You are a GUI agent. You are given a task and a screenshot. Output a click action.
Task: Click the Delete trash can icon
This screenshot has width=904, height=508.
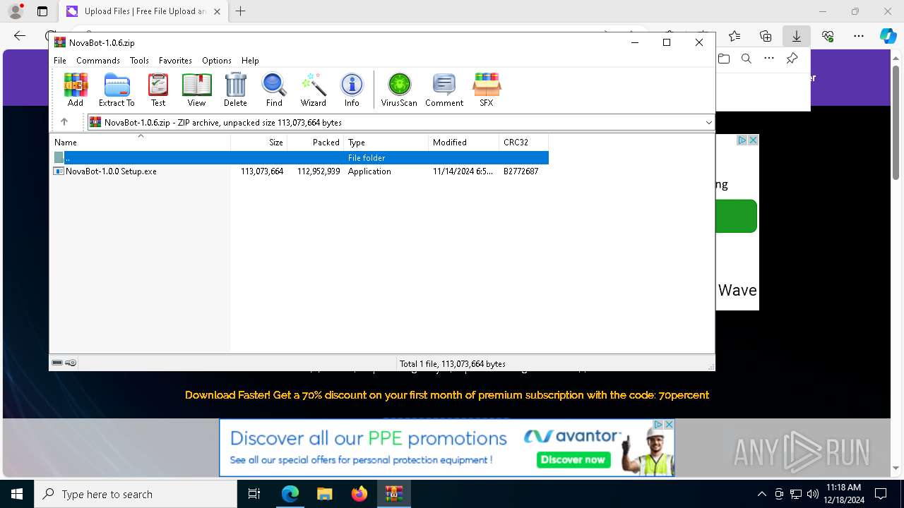tap(235, 90)
